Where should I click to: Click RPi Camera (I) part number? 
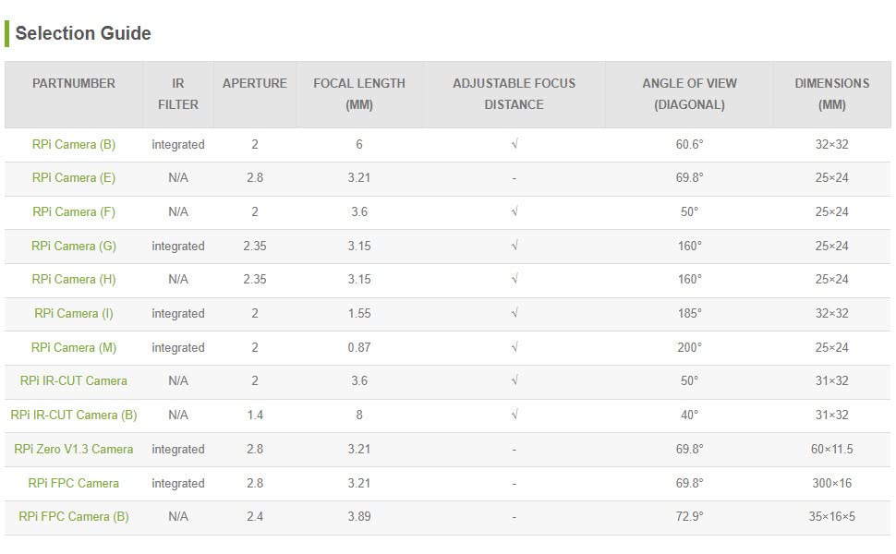[74, 313]
